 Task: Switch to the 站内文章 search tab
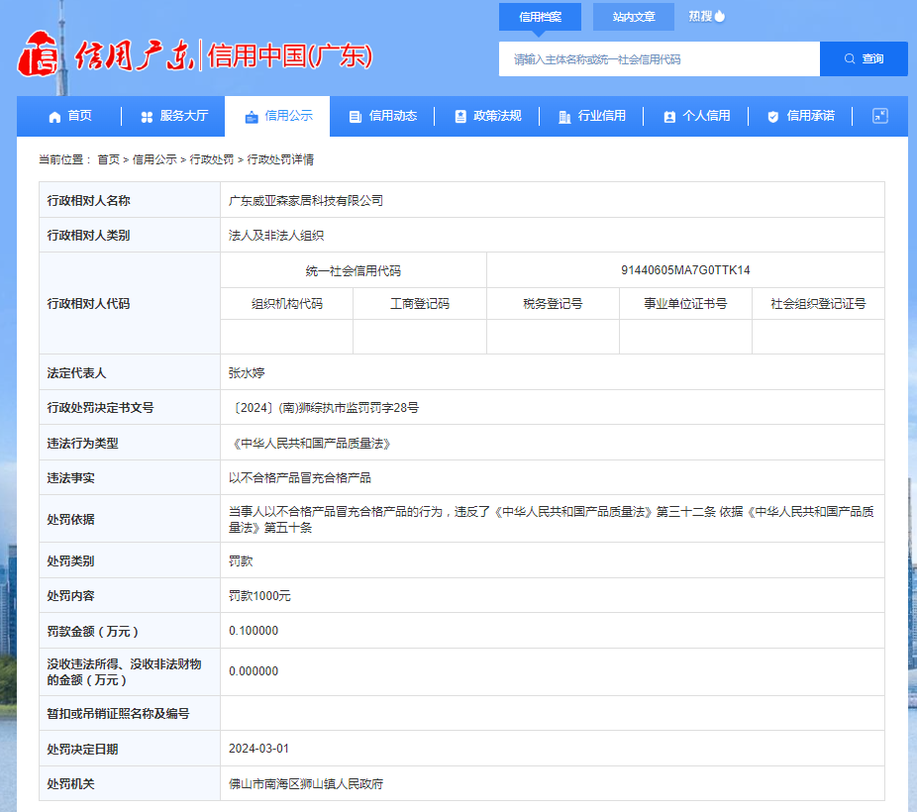pos(634,17)
